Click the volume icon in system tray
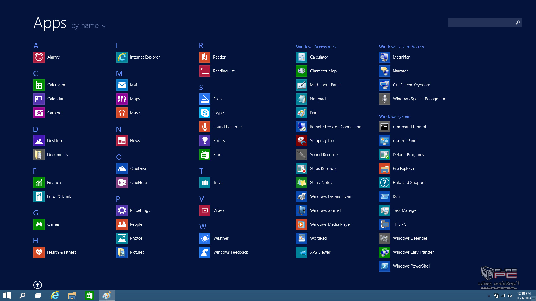Viewport: 536px width, 301px height. [510, 296]
